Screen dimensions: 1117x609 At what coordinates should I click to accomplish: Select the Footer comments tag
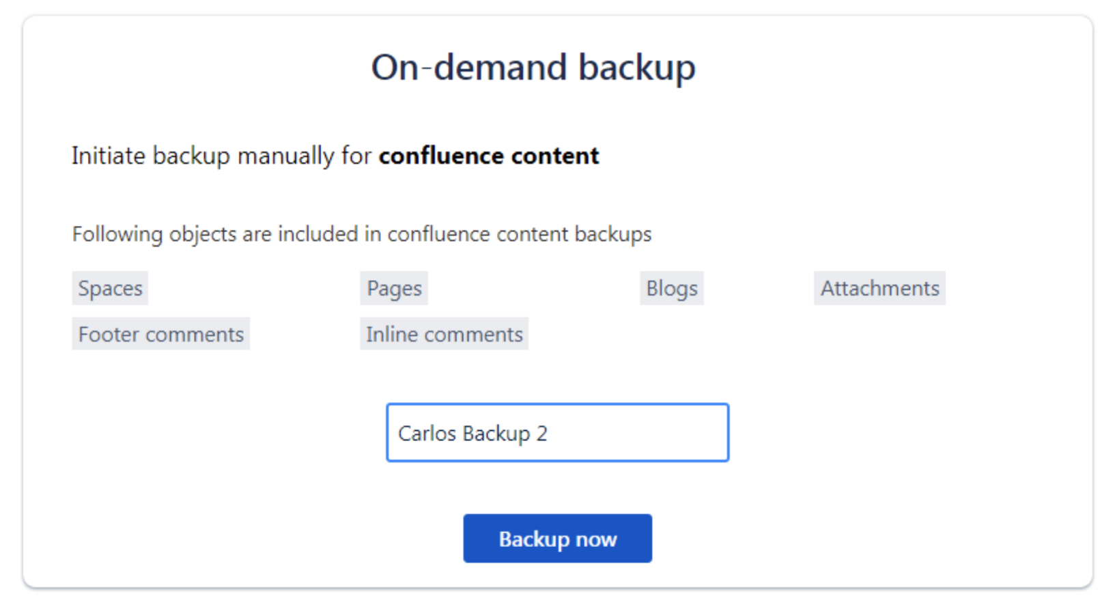[160, 334]
